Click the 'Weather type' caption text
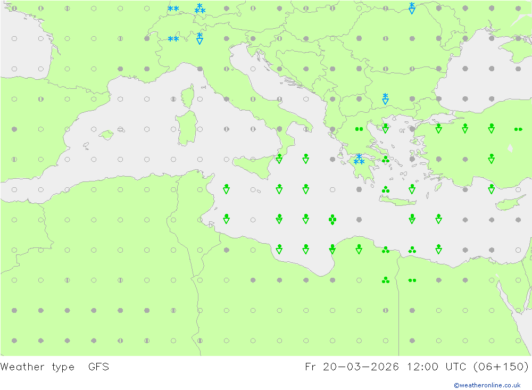Screen dimensions: 532x390 pos(37,367)
